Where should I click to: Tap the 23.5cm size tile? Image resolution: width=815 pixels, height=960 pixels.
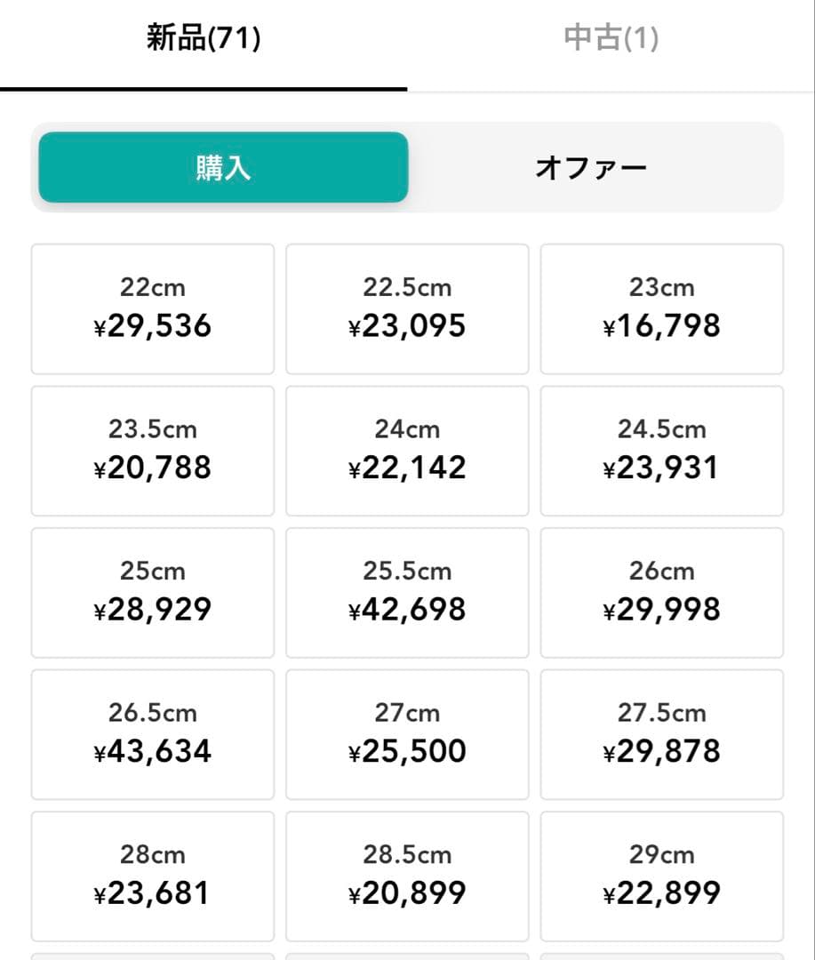pyautogui.click(x=153, y=451)
